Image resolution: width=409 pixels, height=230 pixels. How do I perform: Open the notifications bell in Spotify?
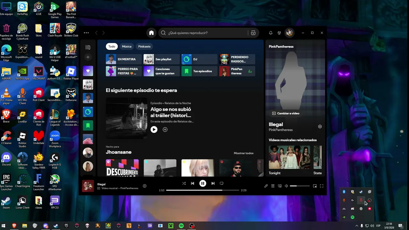pyautogui.click(x=271, y=33)
